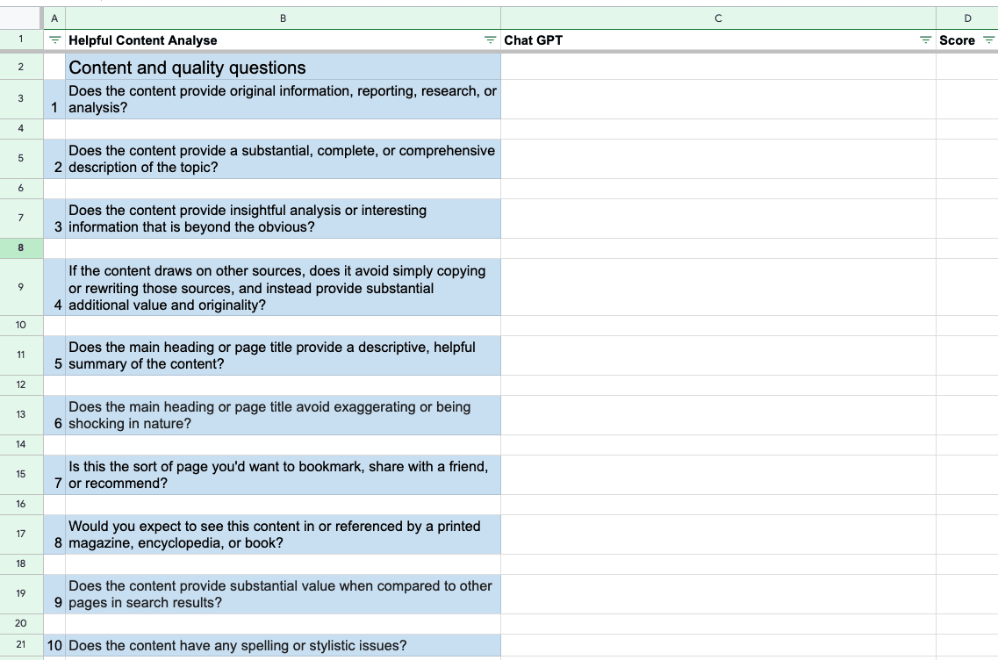Select column B header
Image resolution: width=998 pixels, height=660 pixels.
coord(283,18)
